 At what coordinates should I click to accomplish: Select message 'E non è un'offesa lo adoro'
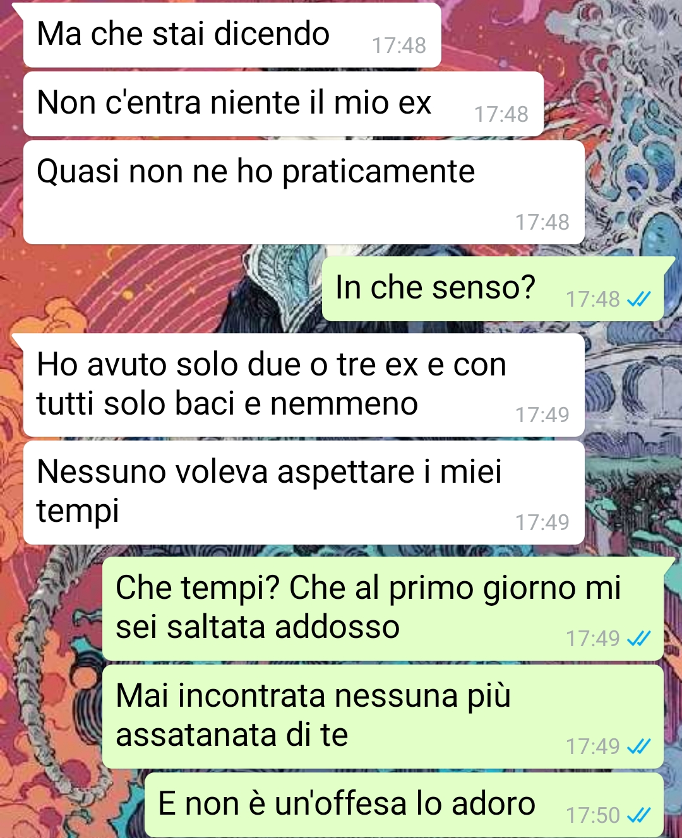pos(404,805)
